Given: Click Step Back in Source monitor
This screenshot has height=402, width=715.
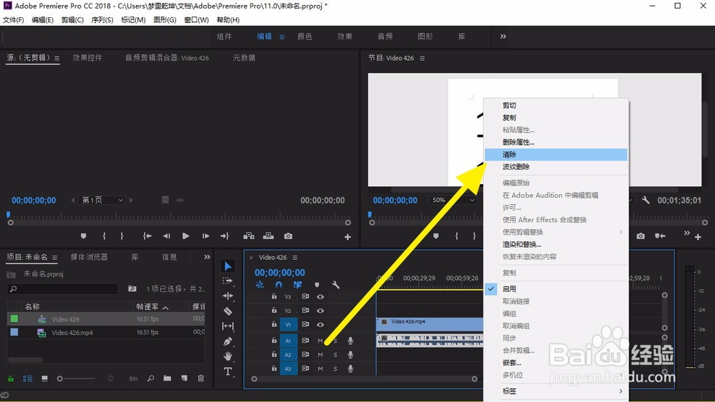Looking at the screenshot, I should [x=167, y=236].
